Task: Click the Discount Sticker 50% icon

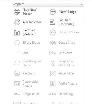Action: pos(53,32)
